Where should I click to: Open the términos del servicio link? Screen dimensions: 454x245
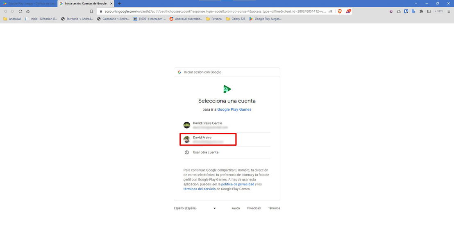tap(200, 189)
